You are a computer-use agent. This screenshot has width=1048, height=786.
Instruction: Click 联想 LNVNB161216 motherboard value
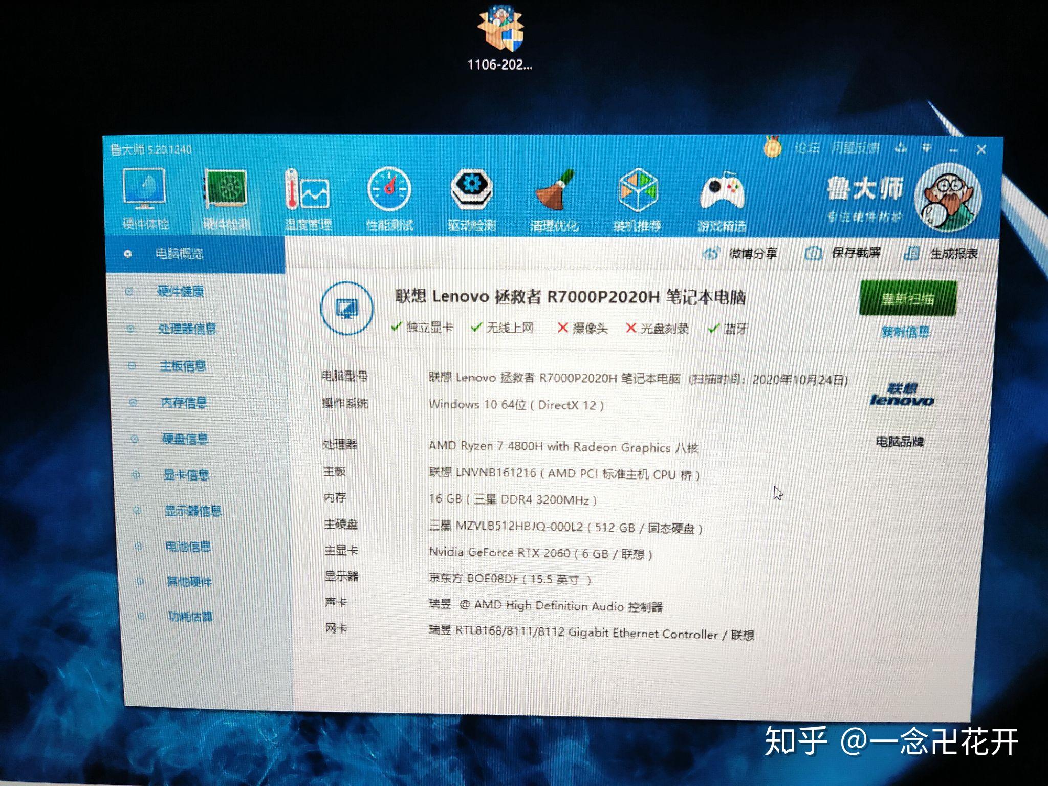click(564, 474)
